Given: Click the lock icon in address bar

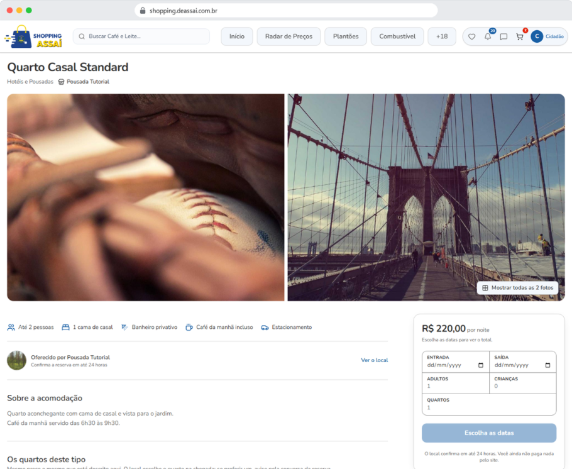Looking at the screenshot, I should tap(143, 11).
